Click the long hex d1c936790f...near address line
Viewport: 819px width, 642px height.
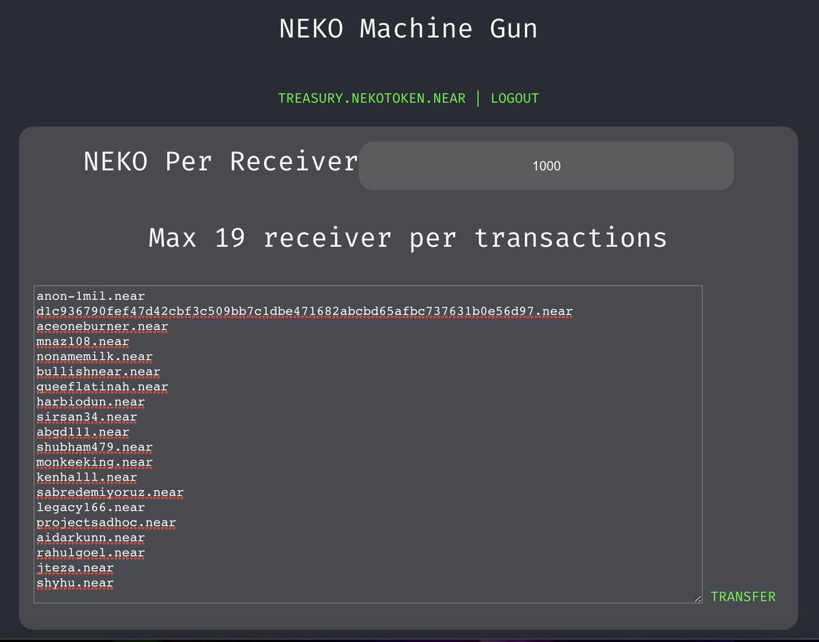tap(304, 311)
